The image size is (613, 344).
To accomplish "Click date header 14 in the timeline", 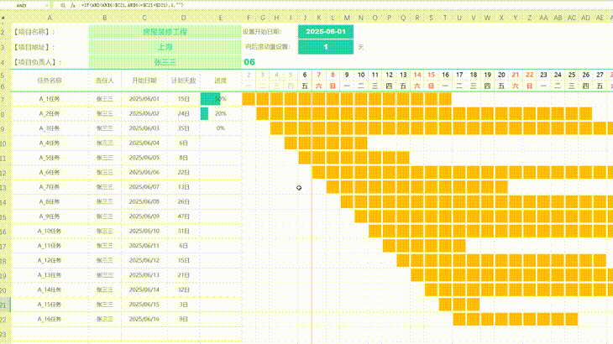I will tap(417, 75).
